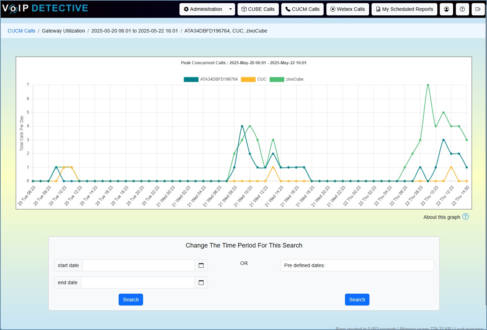Toggle the CUC legend swatch
The image size is (487, 330).
click(x=248, y=79)
